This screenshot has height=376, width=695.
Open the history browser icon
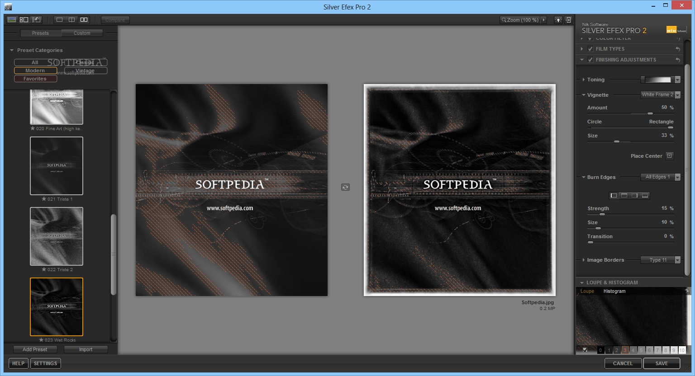click(36, 19)
